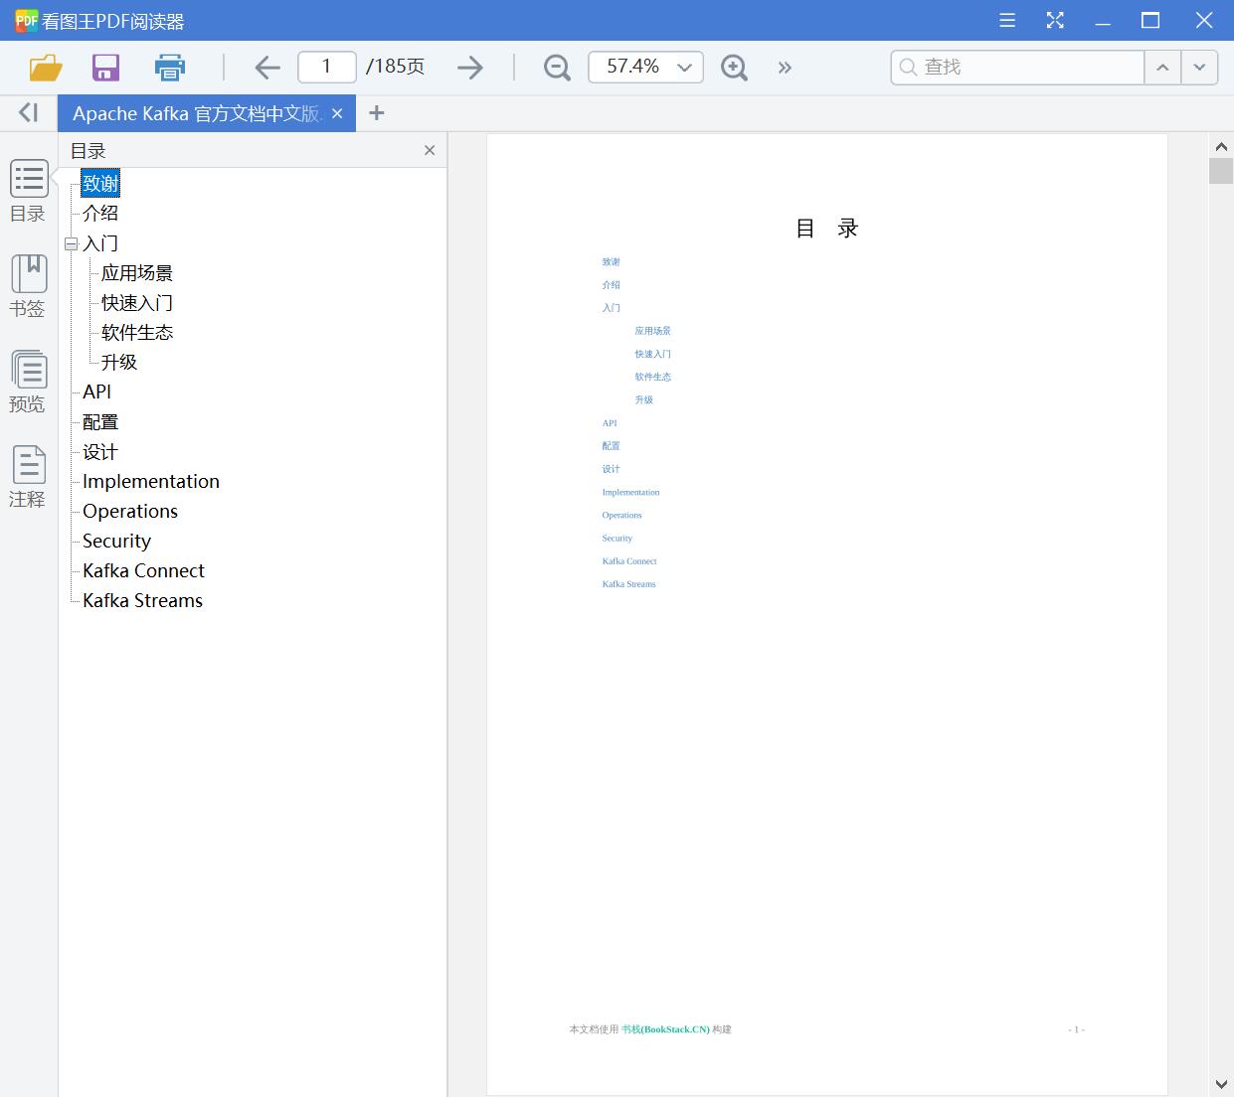
Task: Open the 目录 outline panel icon
Action: (29, 191)
